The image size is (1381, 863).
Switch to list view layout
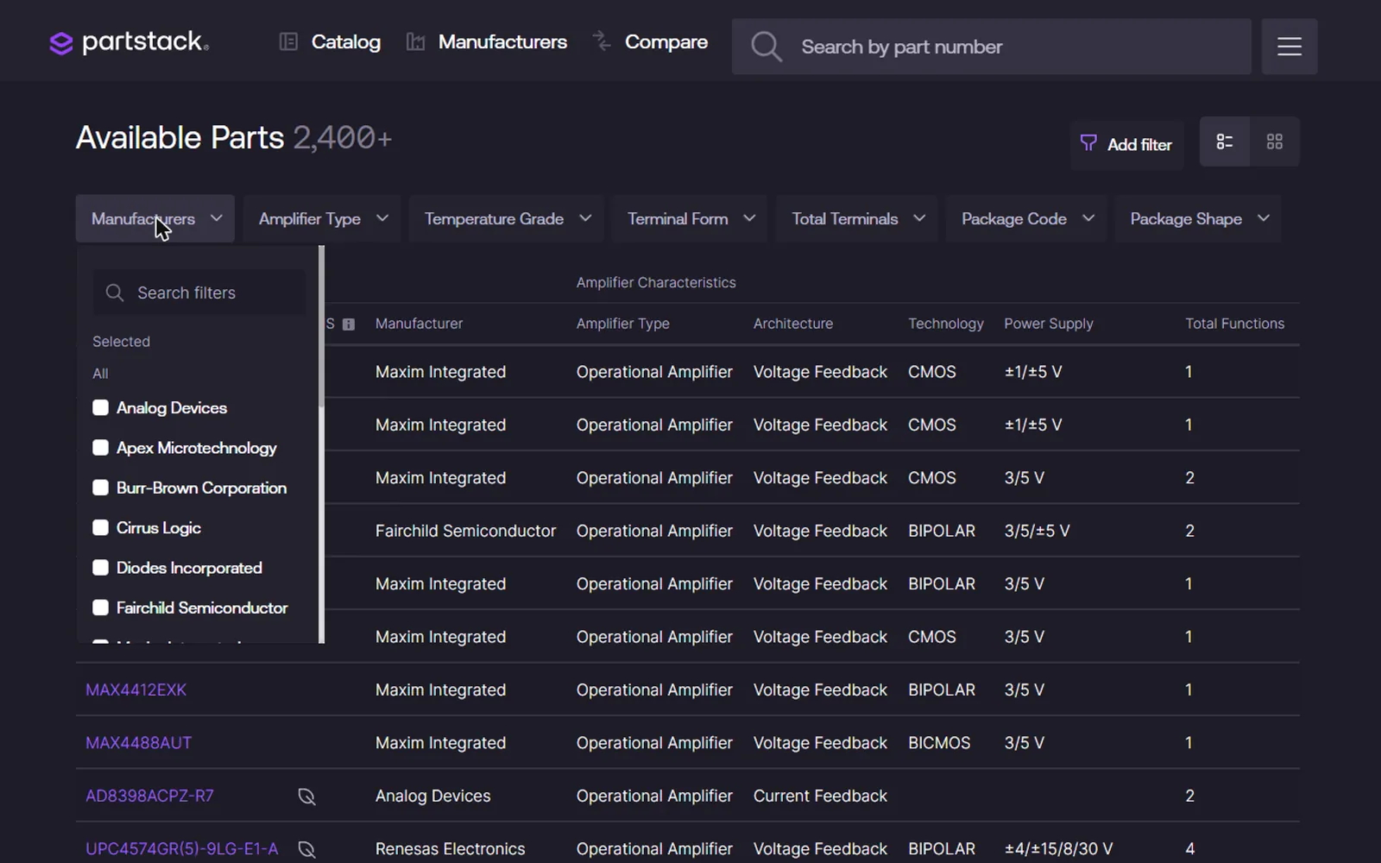pyautogui.click(x=1225, y=142)
